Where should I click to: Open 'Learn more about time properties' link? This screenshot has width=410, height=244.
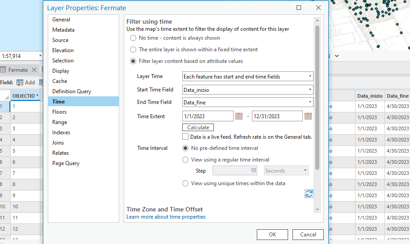pos(166,217)
